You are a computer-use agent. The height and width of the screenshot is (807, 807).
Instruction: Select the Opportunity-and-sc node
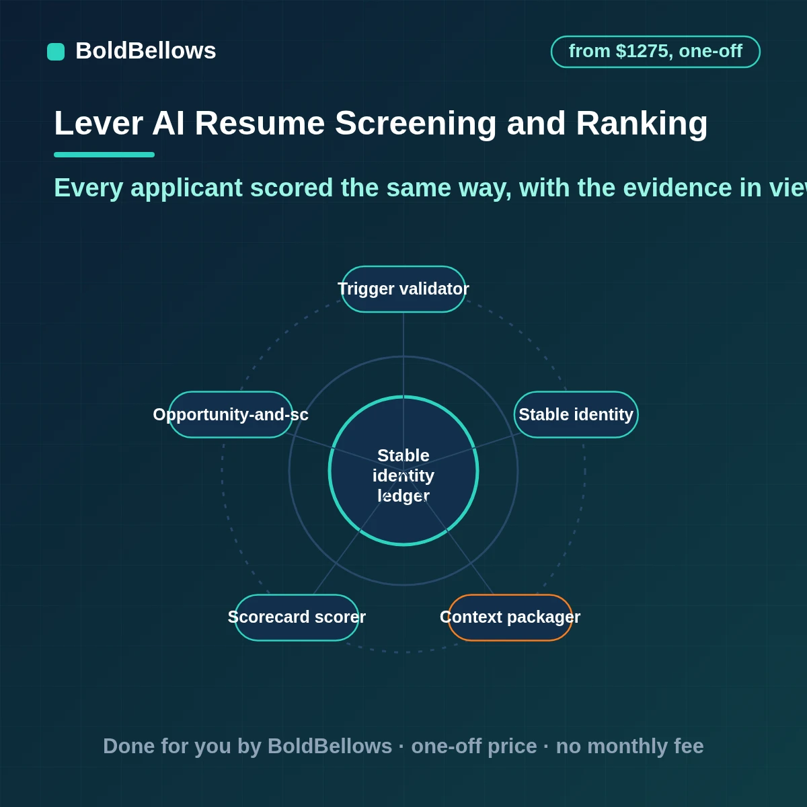click(231, 415)
